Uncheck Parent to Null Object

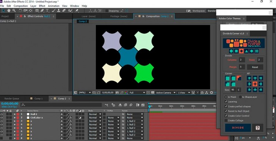point(226,111)
